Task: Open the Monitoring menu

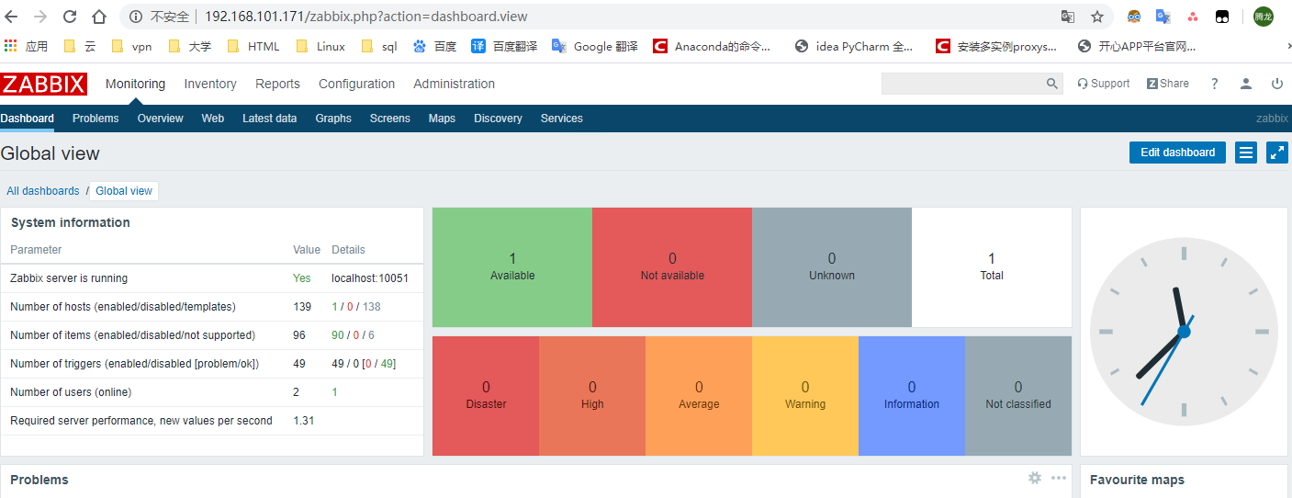Action: pos(135,84)
